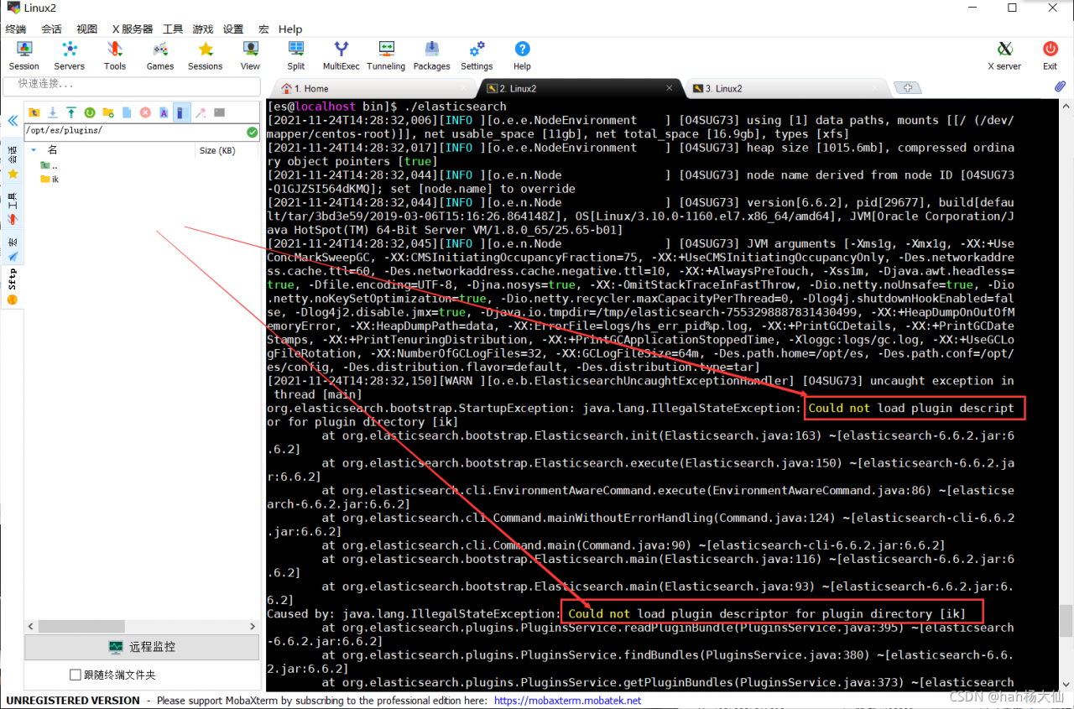Activate the Split terminal icon
The width and height of the screenshot is (1074, 709).
click(296, 56)
